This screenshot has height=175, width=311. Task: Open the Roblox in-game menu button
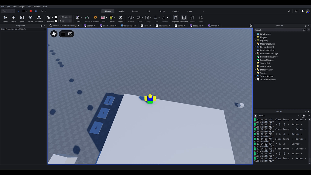click(x=54, y=34)
